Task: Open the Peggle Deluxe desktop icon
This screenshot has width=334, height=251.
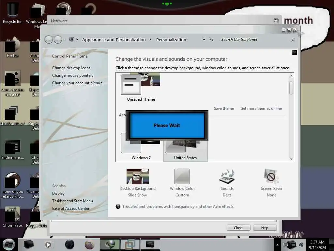Action: (x=36, y=217)
